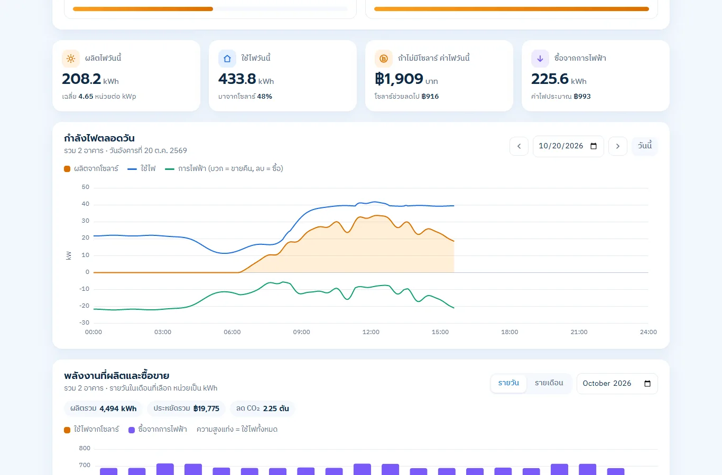Screen dimensions: 722x475
Task: Click the October 2026 month field
Action: [x=617, y=384]
